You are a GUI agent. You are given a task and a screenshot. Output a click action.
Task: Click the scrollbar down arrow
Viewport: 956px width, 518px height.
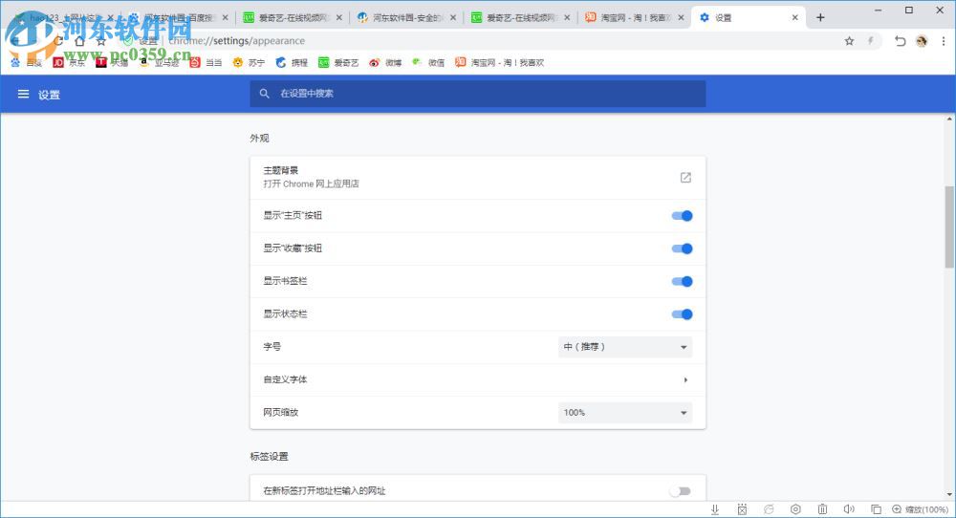949,495
